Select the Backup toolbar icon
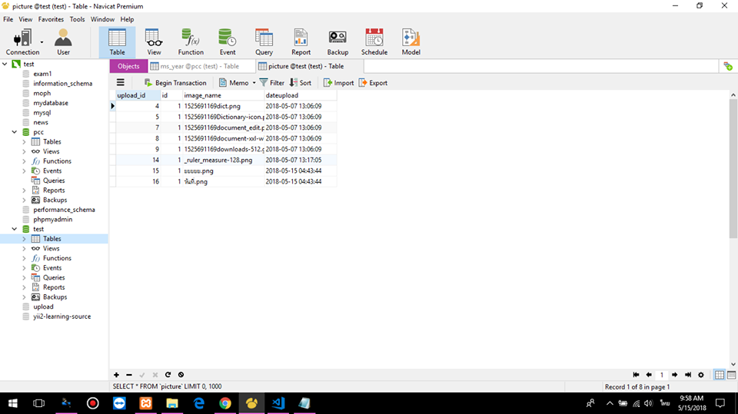The height and width of the screenshot is (414, 738). coord(337,41)
